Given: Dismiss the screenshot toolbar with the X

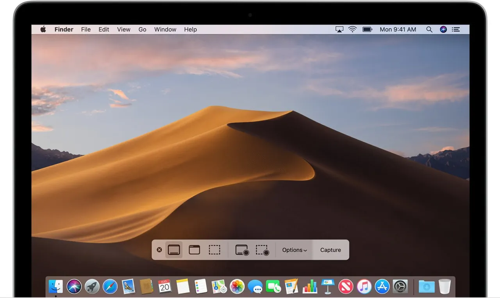Looking at the screenshot, I should pos(159,249).
